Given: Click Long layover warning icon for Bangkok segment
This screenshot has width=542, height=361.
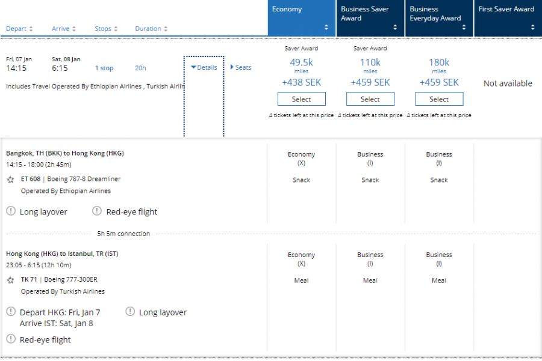Looking at the screenshot, I should pos(11,211).
